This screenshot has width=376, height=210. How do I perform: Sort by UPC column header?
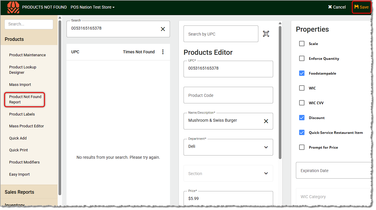pyautogui.click(x=75, y=52)
